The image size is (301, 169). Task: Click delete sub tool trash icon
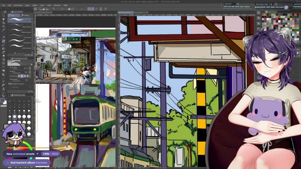(x=32, y=55)
